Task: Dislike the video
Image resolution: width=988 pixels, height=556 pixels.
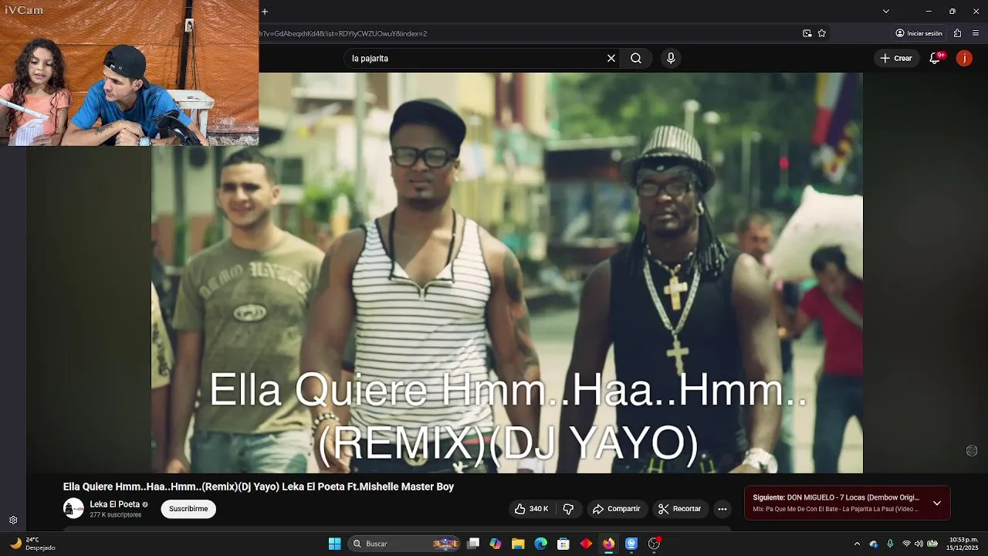Action: pyautogui.click(x=569, y=509)
